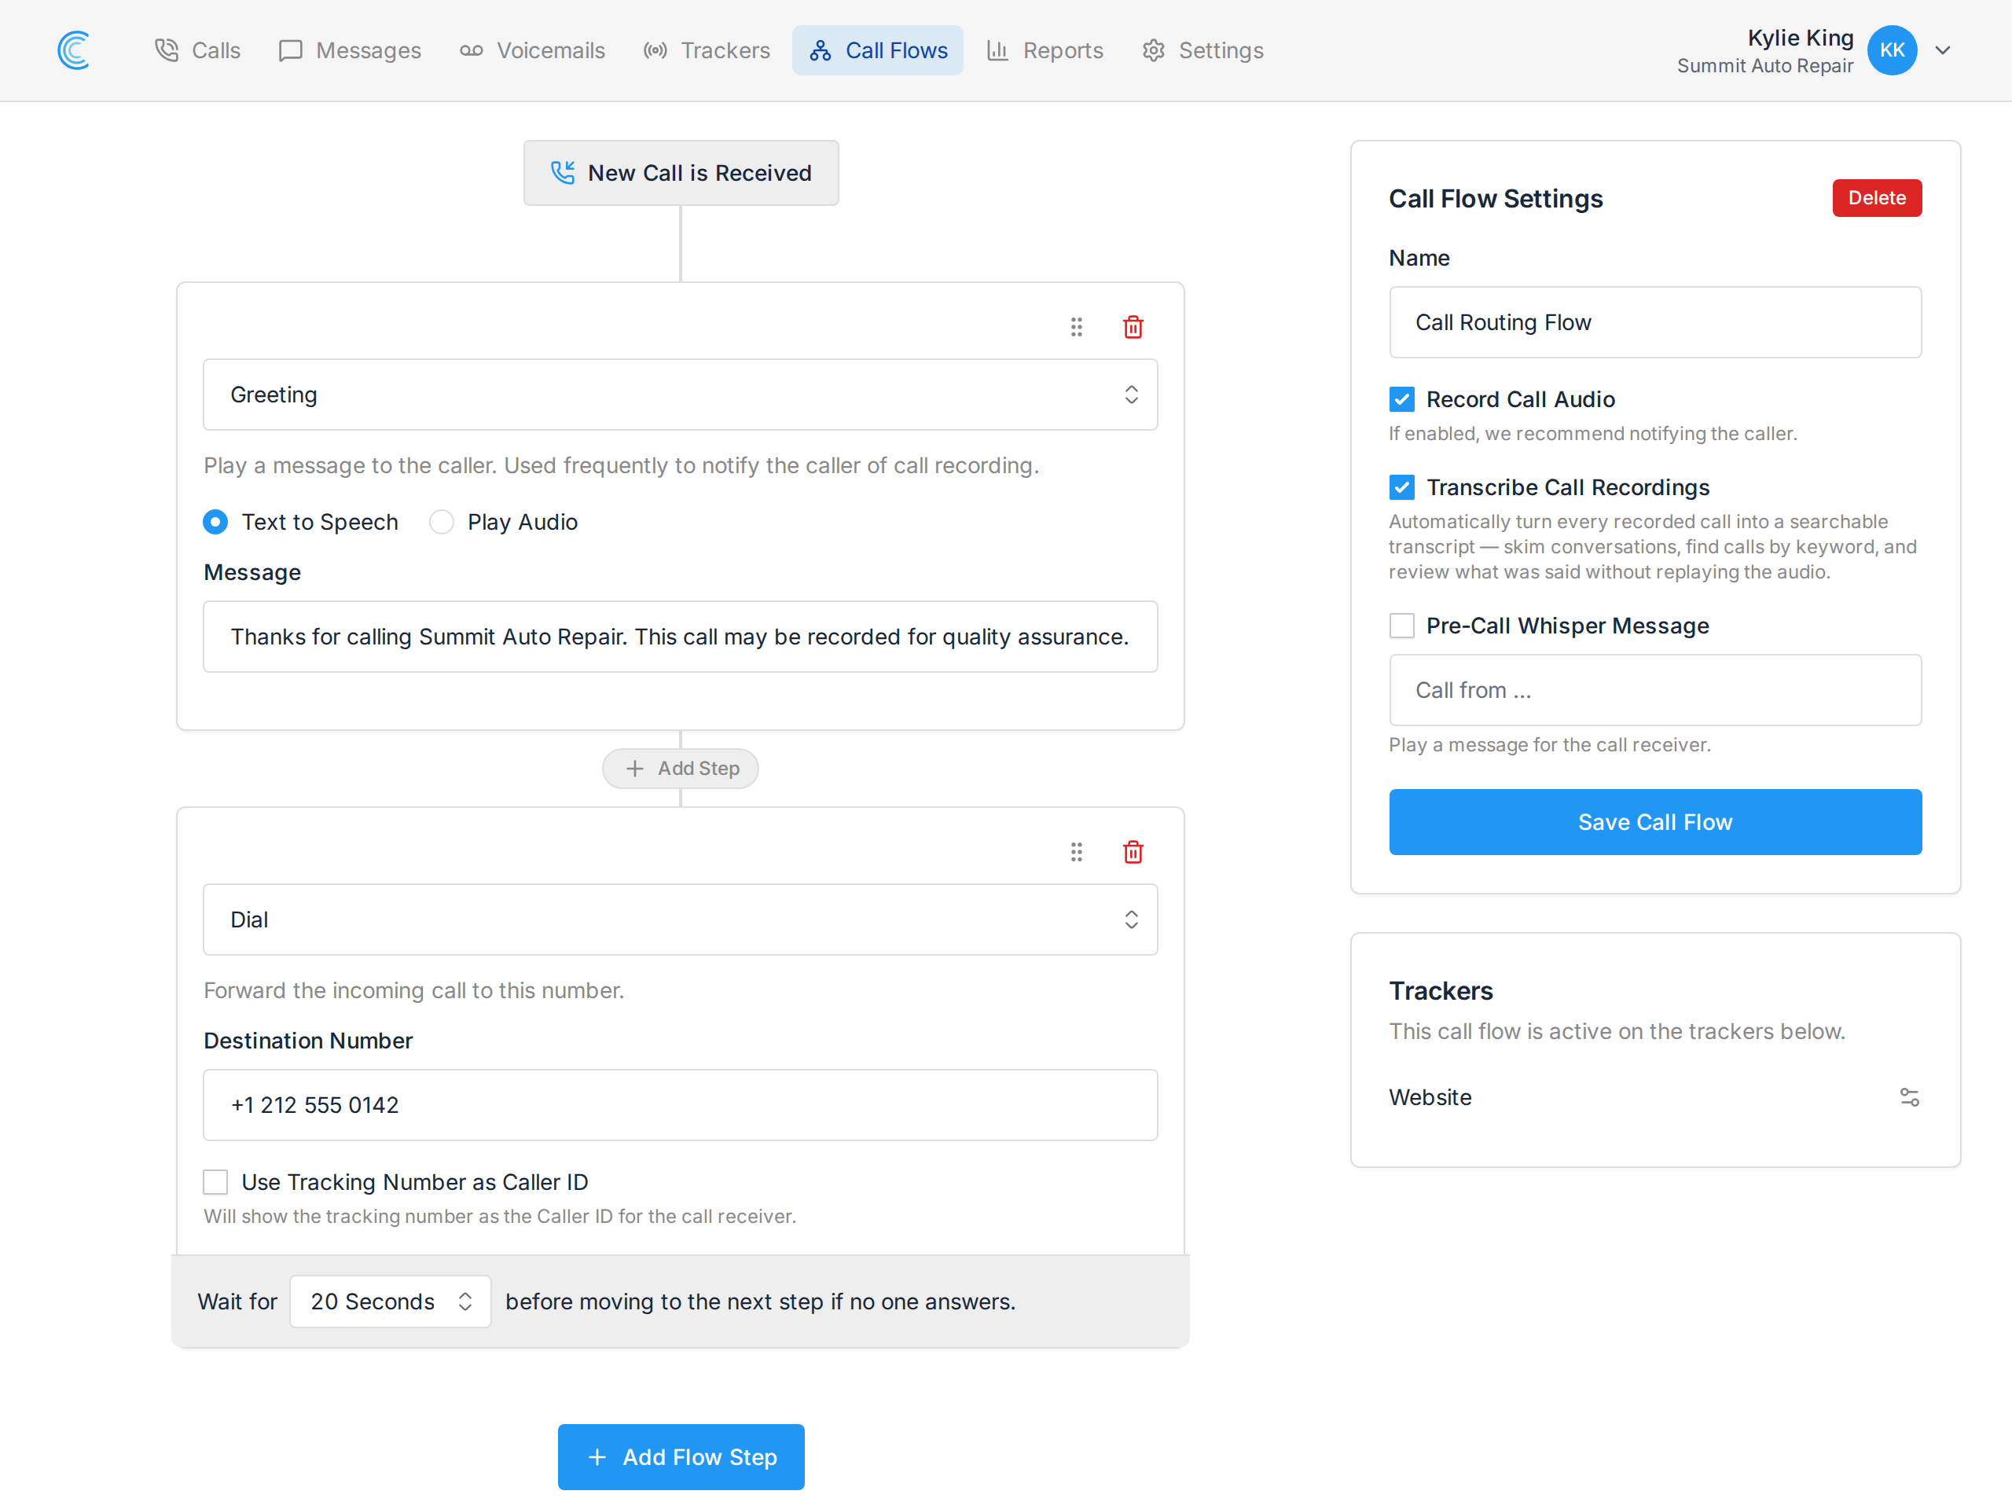Screen dimensions: 2012x1509
Task: Click the Add Flow Step button
Action: pyautogui.click(x=681, y=1457)
